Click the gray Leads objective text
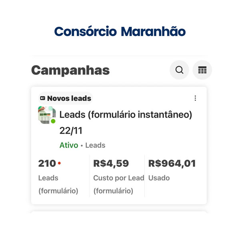The width and height of the screenshot is (240, 240). [95, 145]
